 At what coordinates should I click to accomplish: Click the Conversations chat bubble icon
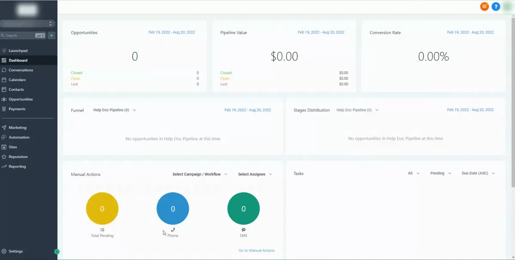4,70
